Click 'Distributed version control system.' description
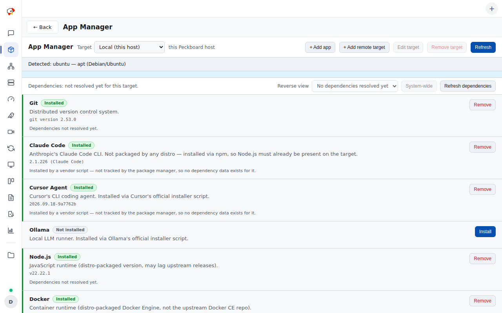 (74, 112)
